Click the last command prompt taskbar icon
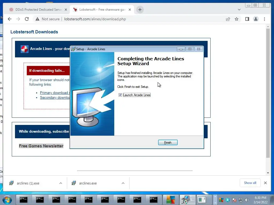274x205 pixels. pos(153,200)
